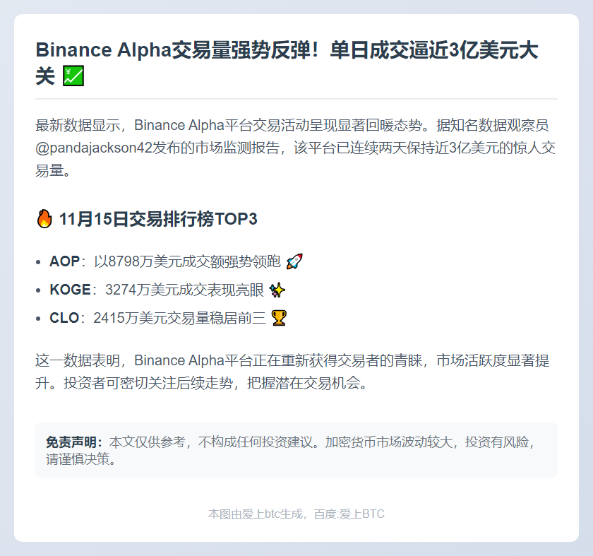Click the closing paragraph starting "这一数据表明"
Image resolution: width=593 pixels, height=556 pixels.
tap(292, 373)
